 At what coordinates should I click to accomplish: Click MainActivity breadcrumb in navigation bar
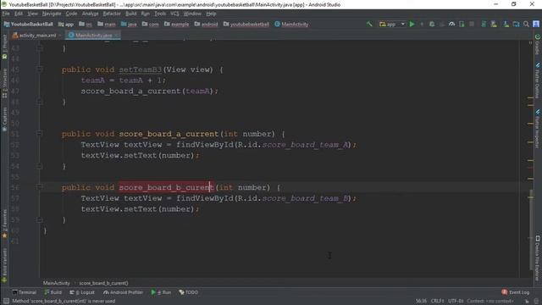[x=291, y=25]
